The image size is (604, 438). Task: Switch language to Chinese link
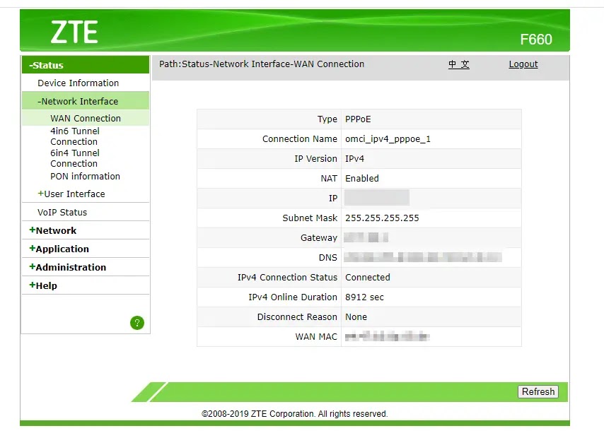[459, 64]
